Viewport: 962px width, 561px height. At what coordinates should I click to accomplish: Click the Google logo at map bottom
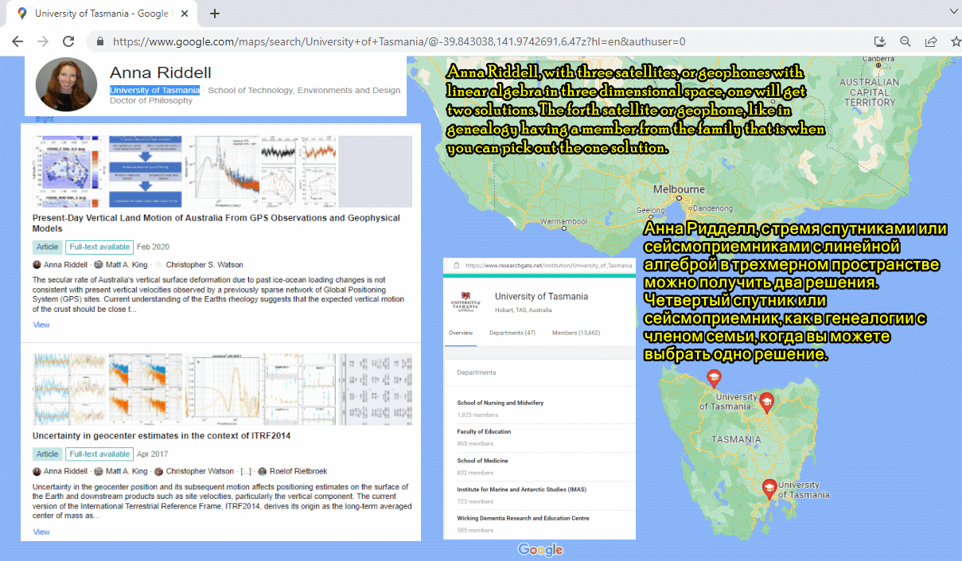[540, 549]
